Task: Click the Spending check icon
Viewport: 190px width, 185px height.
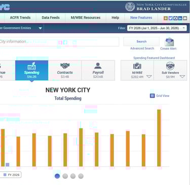Action: (31, 66)
